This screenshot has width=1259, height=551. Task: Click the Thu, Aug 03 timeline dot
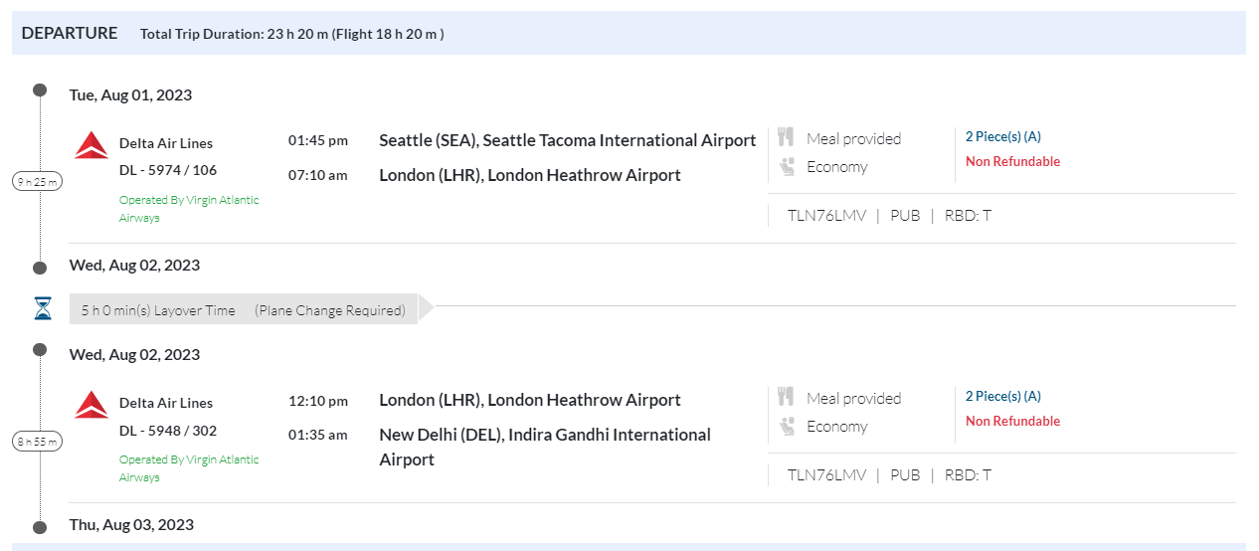40,527
